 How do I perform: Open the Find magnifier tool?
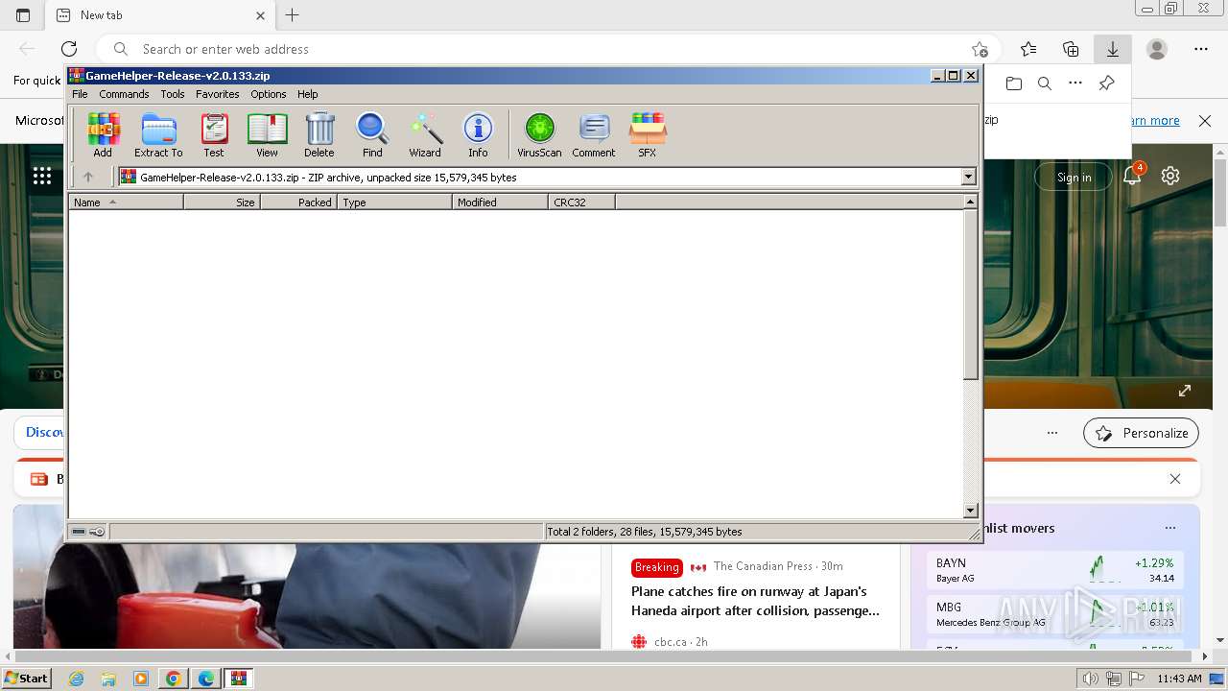pyautogui.click(x=372, y=135)
